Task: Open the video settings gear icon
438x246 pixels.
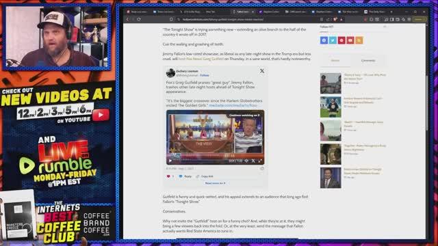Action: [246, 161]
